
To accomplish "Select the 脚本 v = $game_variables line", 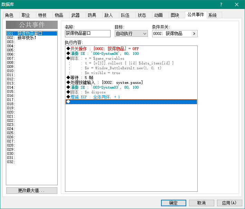I will pyautogui.click(x=131, y=58).
